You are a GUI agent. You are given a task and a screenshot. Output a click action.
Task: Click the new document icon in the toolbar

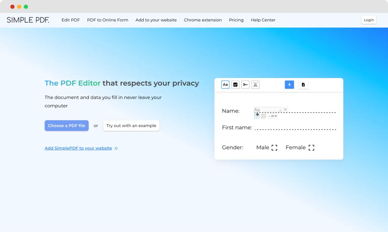(303, 85)
